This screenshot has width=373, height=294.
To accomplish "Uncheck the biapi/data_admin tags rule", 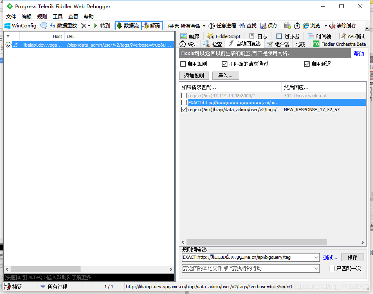I will click(x=184, y=110).
